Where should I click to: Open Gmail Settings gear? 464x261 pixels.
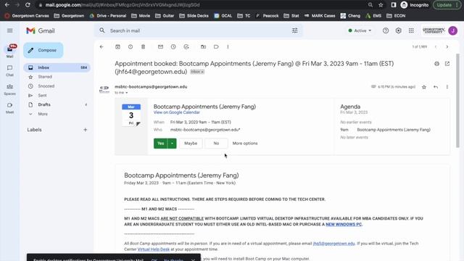click(x=398, y=30)
